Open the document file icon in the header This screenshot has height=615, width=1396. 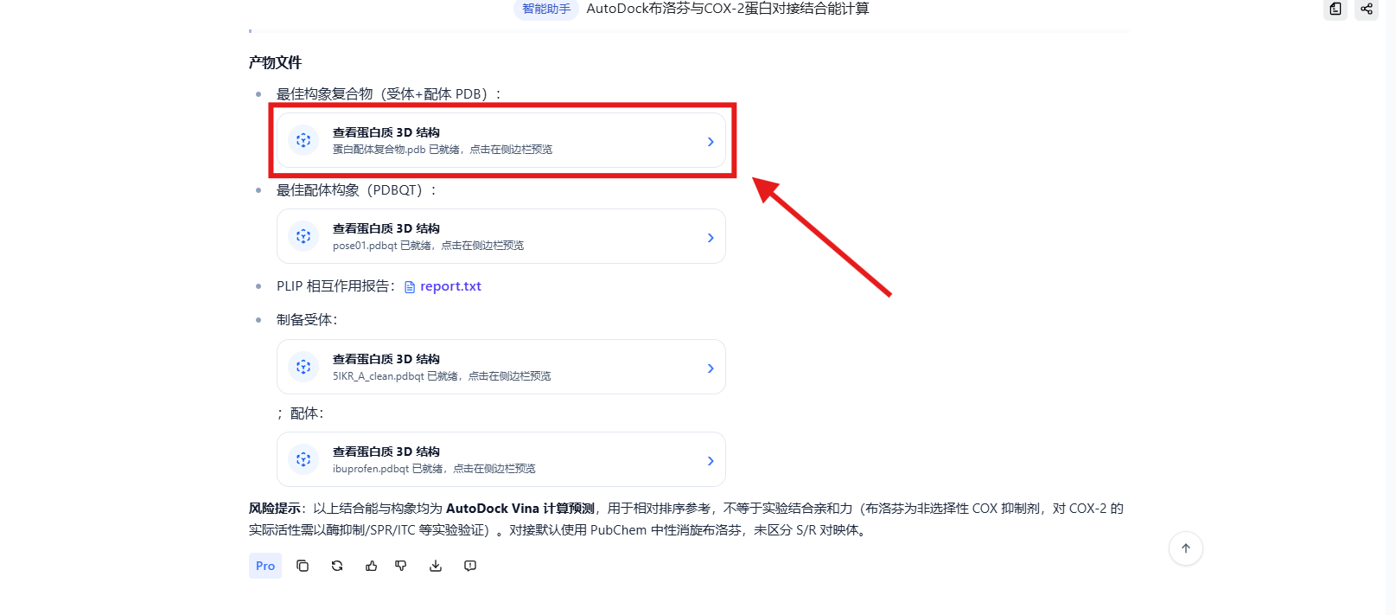[1335, 9]
